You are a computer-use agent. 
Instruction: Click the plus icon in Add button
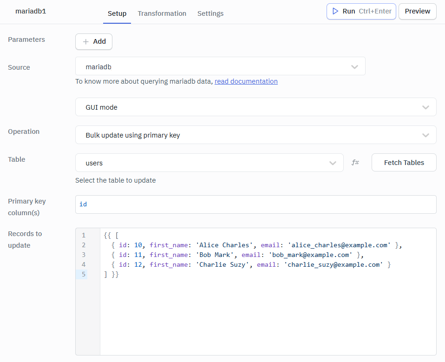point(86,42)
